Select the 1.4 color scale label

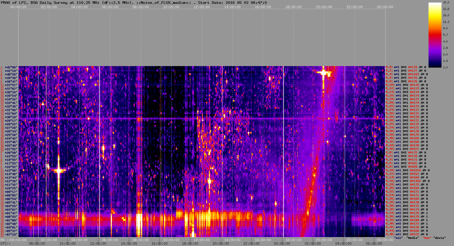[445, 61]
